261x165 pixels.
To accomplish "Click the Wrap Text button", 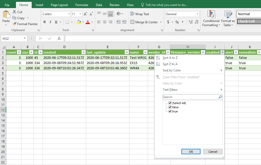I will click(x=140, y=14).
